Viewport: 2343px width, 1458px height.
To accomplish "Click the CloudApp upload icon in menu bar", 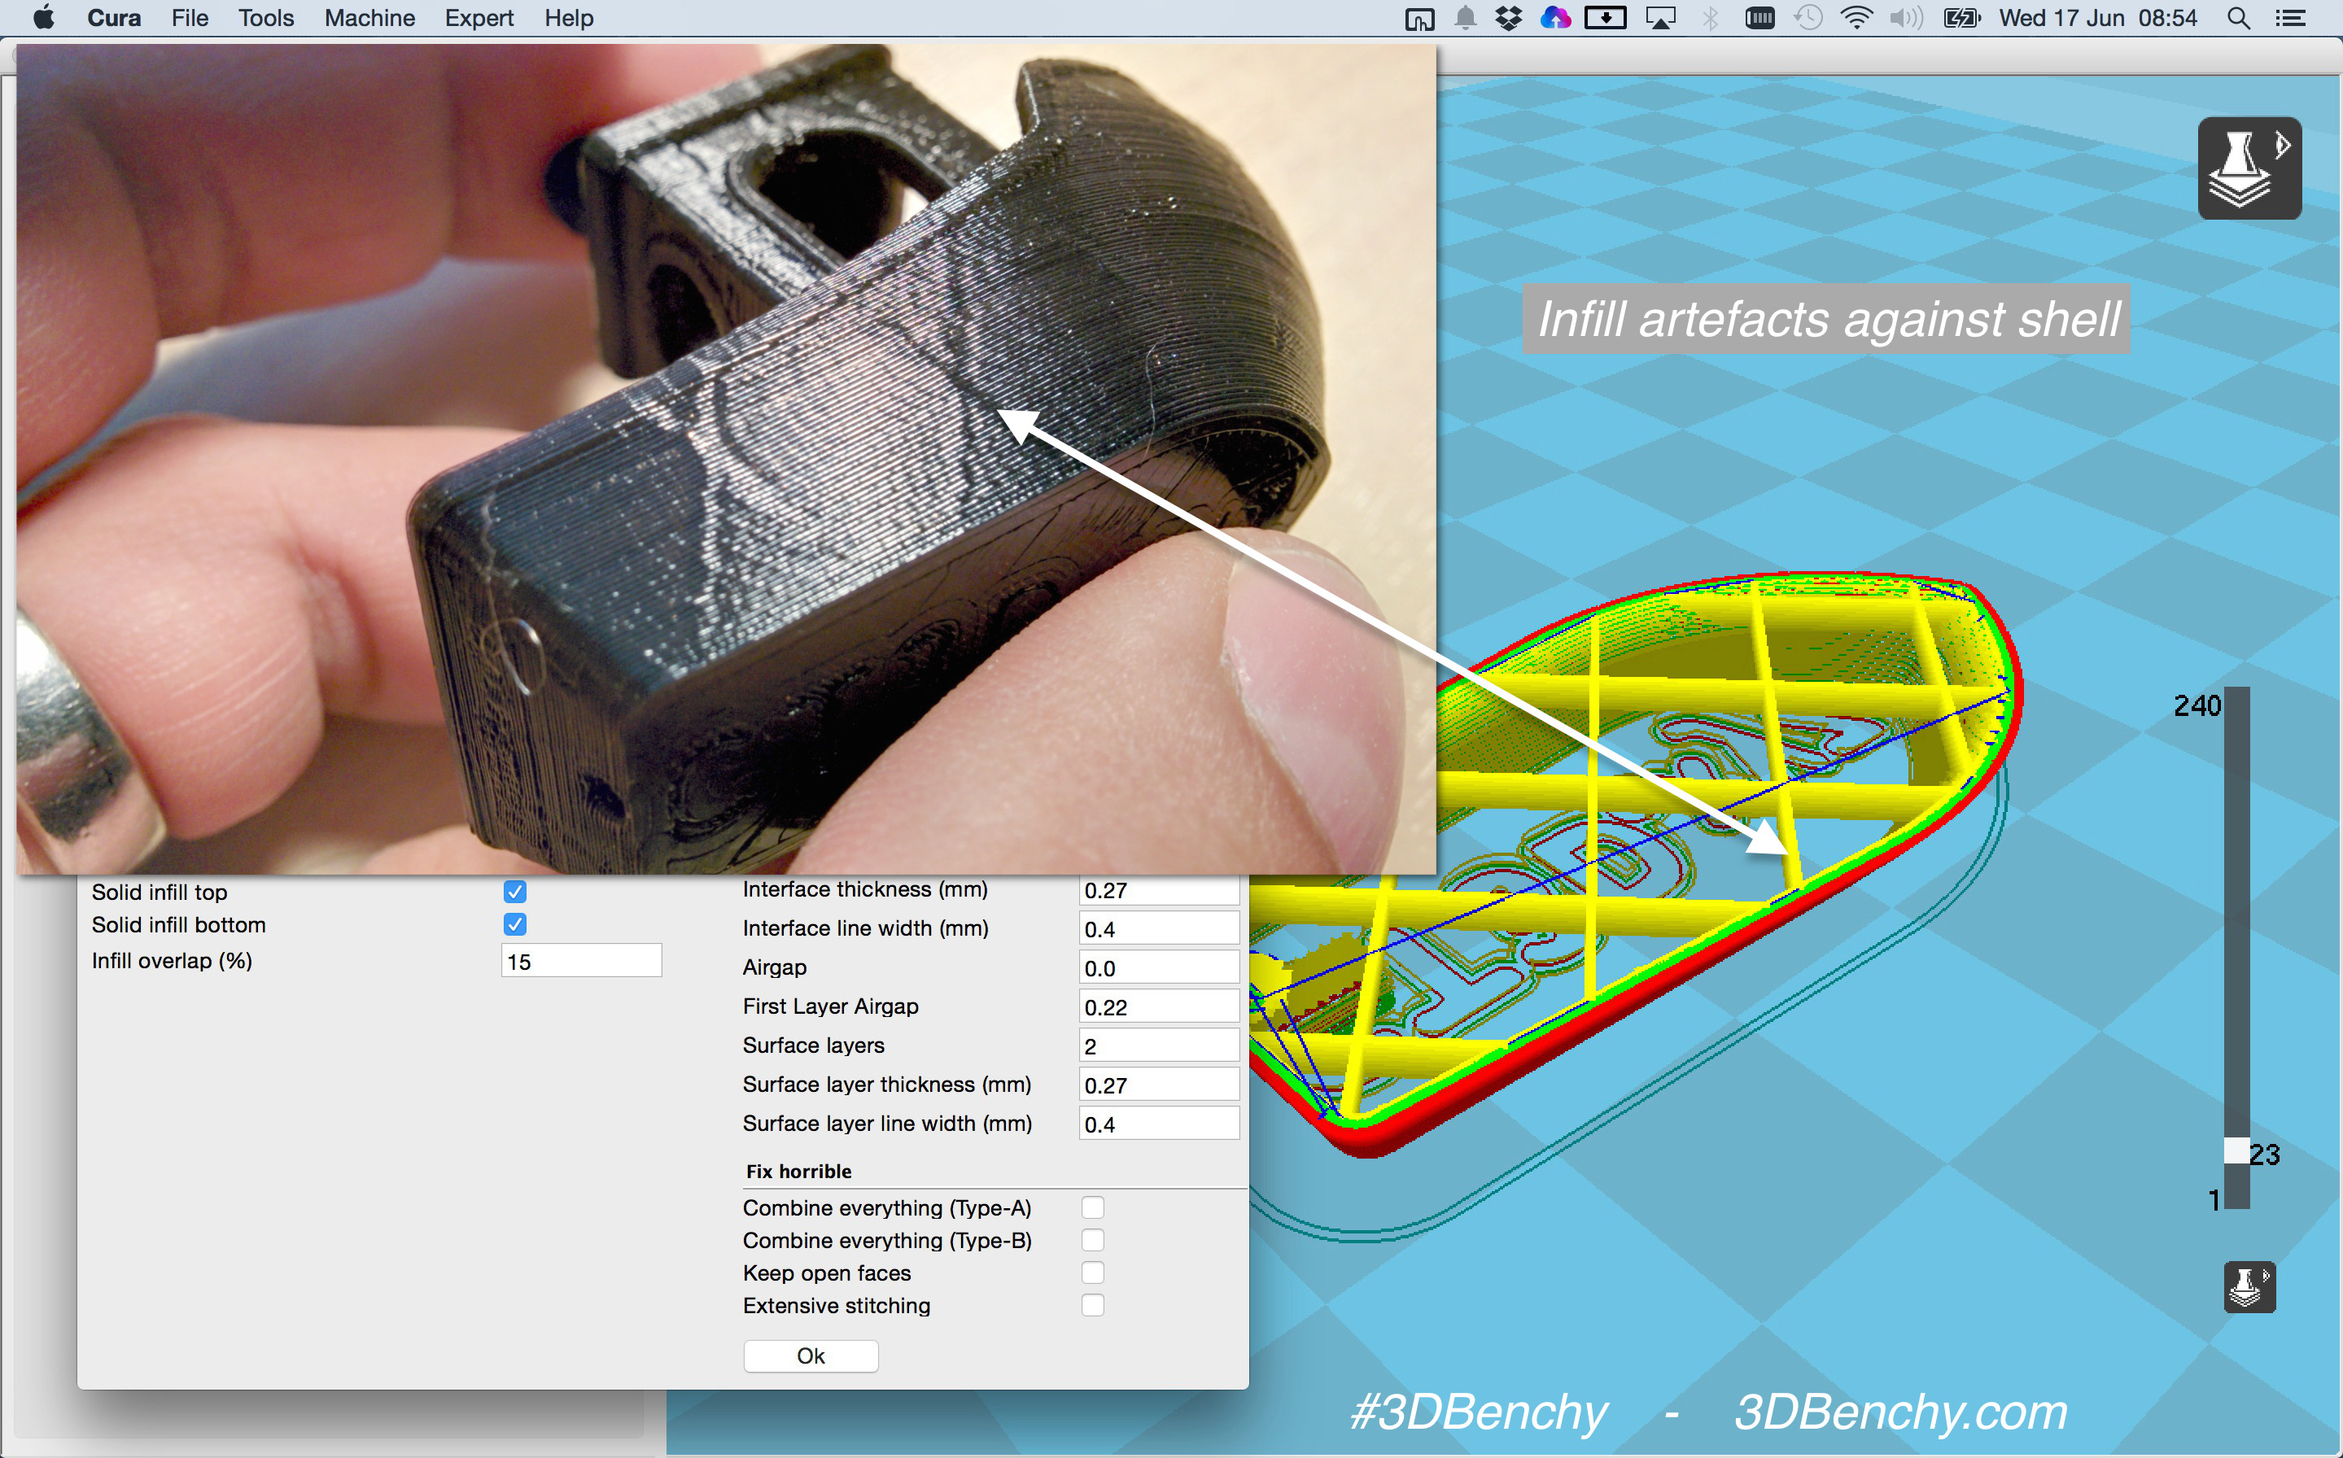I will 1555,19.
